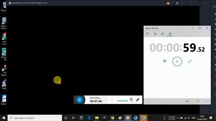Open the Alarms & Clock more options menu
Image resolution: width=216 pixels, height=121 pixels.
pos(207,102)
